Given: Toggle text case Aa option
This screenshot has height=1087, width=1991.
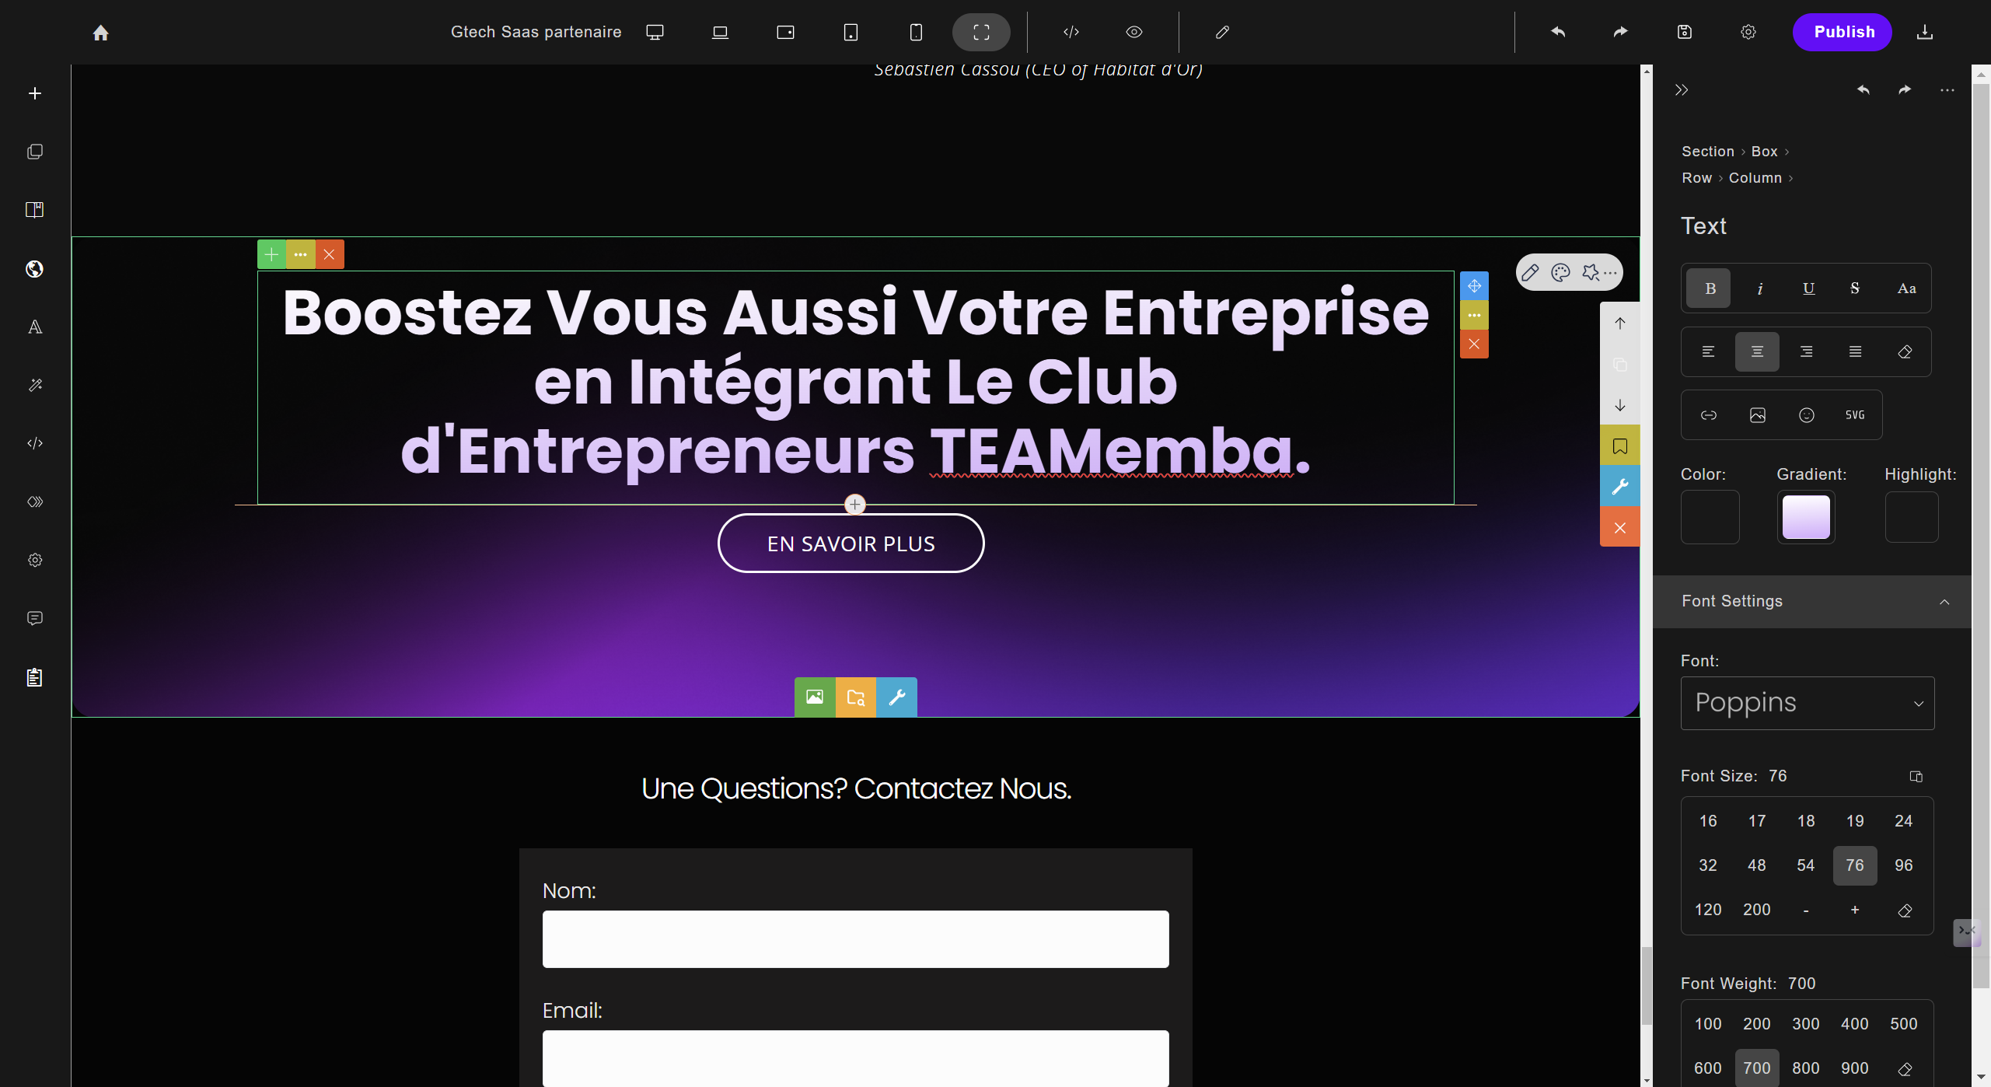Looking at the screenshot, I should point(1906,288).
